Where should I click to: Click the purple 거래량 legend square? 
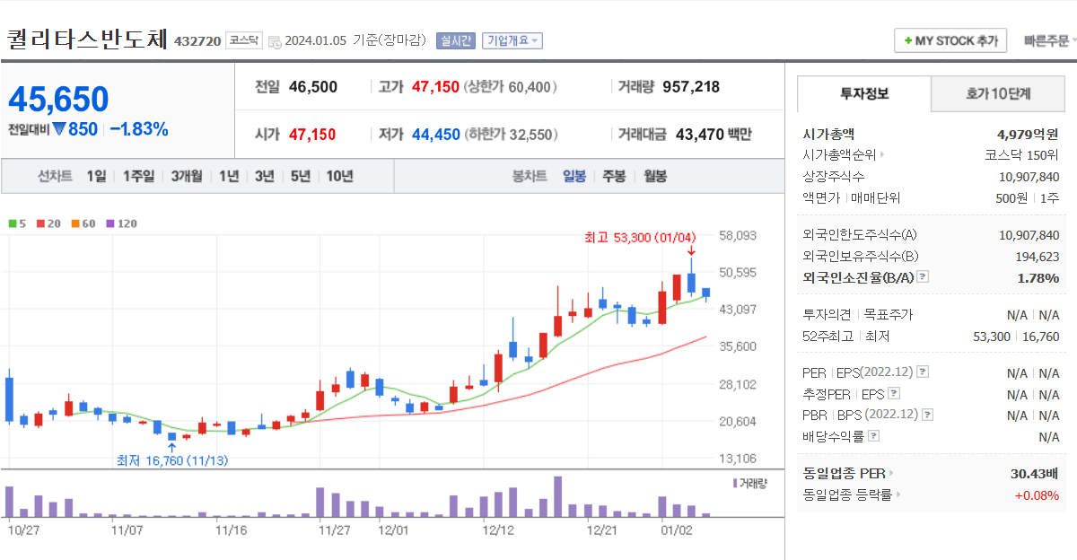pyautogui.click(x=735, y=483)
